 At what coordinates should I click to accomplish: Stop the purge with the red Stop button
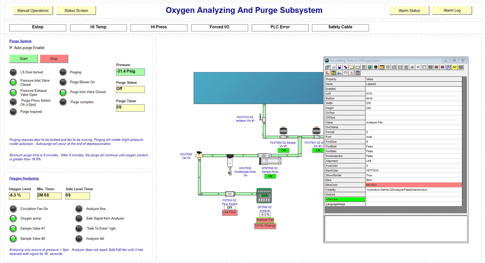point(54,59)
